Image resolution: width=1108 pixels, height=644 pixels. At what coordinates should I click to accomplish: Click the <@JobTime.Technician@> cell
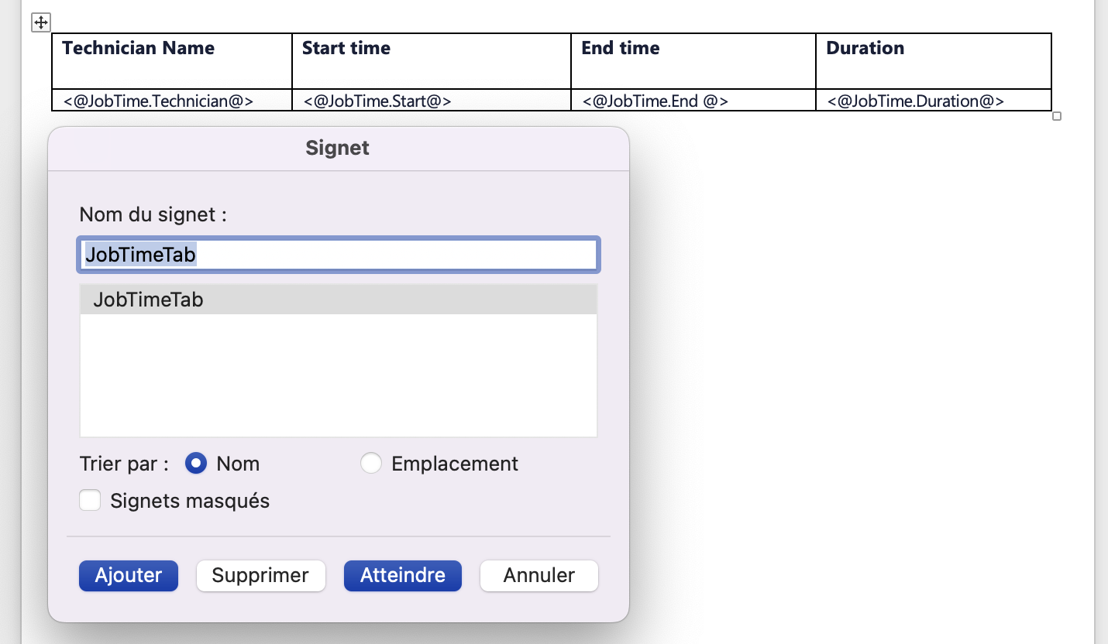[x=172, y=100]
